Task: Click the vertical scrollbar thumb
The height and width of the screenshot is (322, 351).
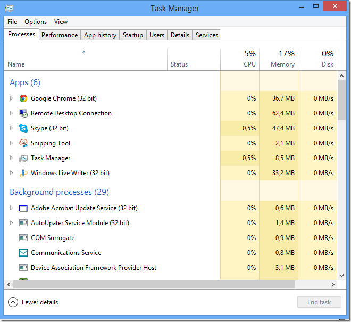Action: [x=341, y=100]
